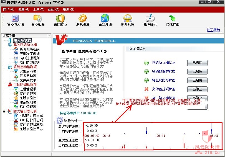The image size is (225, 157).
Task: Click the 社区帮助 link
Action: (213, 30)
